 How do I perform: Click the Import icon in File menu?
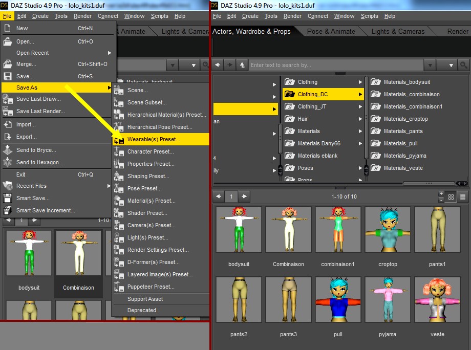pyautogui.click(x=8, y=124)
